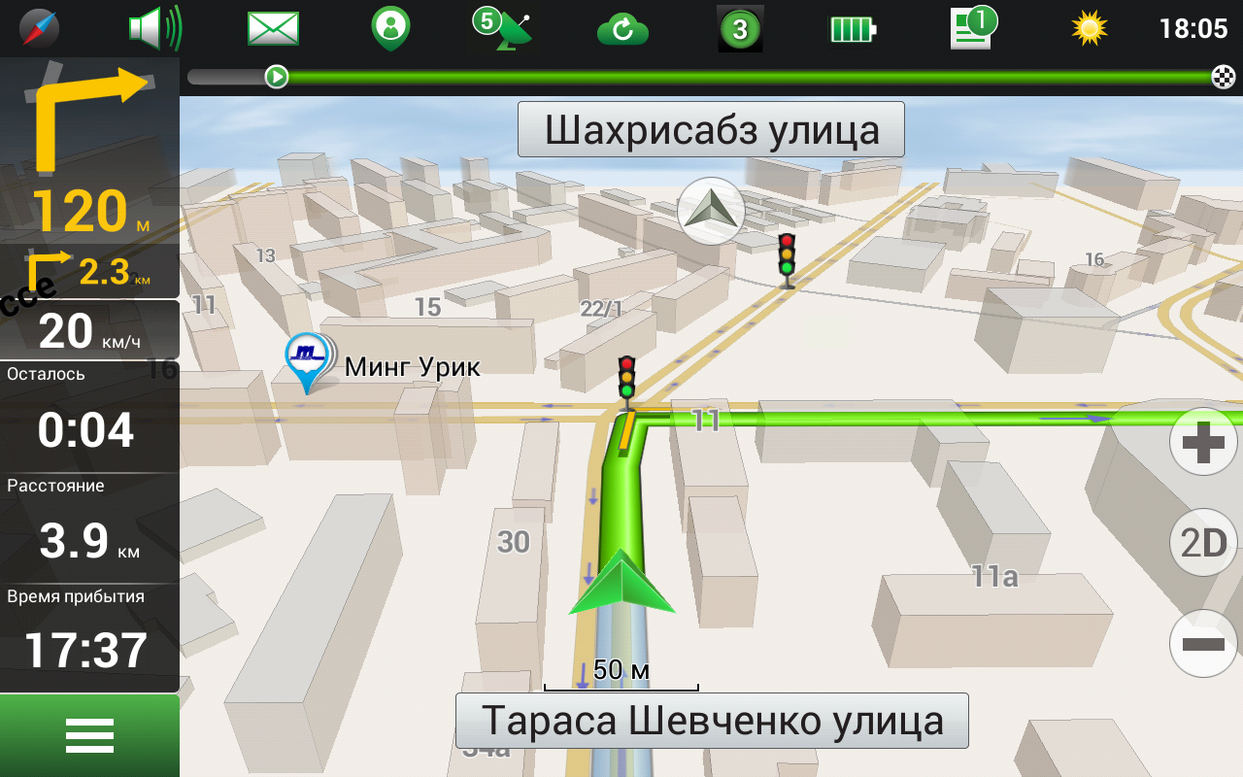
Task: Tap the volume speaker icon
Action: pyautogui.click(x=155, y=27)
